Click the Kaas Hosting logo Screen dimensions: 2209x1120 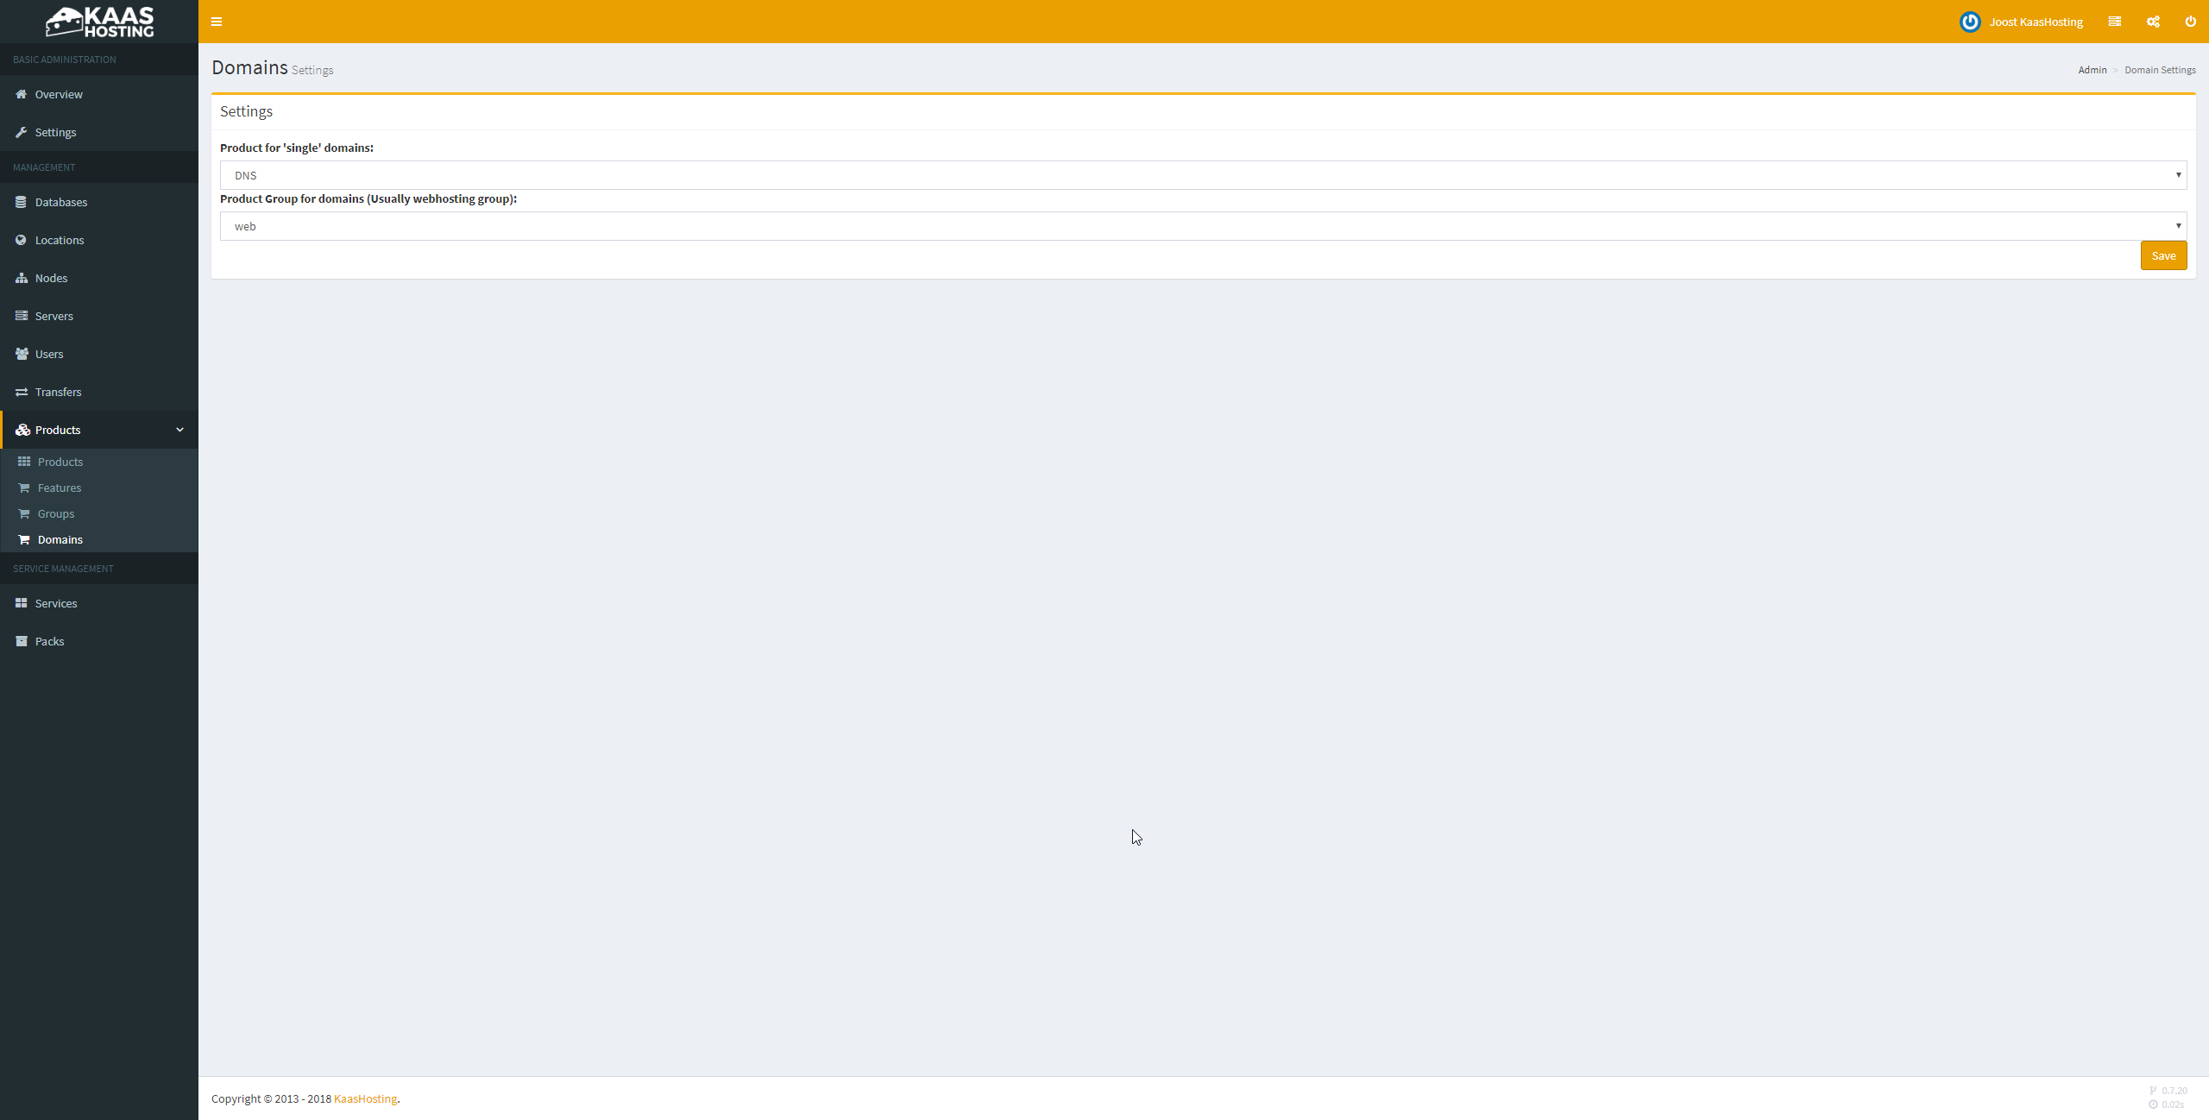coord(99,22)
